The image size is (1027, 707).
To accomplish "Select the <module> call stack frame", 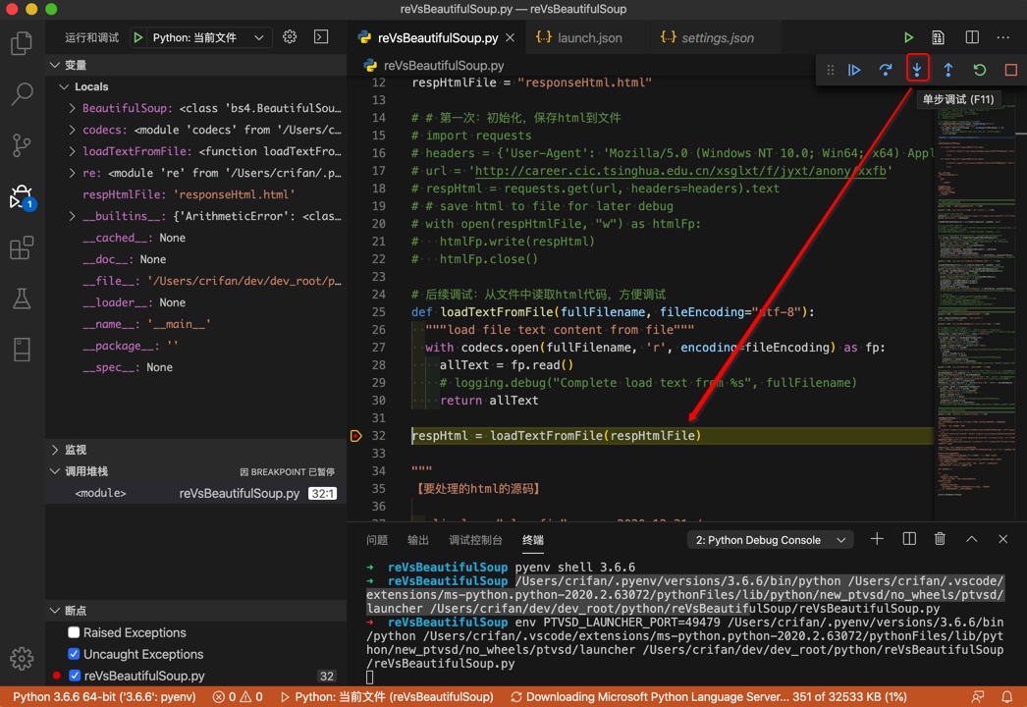I will pos(196,493).
